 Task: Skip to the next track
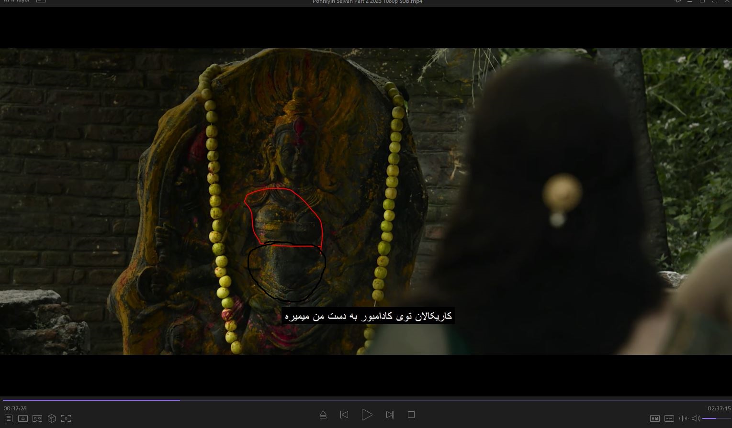[x=390, y=415]
